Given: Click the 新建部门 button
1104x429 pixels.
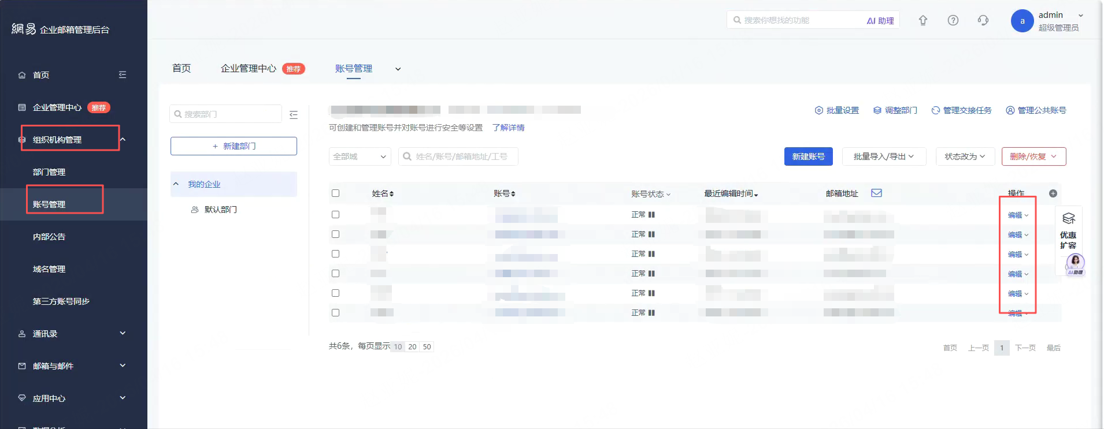Looking at the screenshot, I should click(x=234, y=146).
